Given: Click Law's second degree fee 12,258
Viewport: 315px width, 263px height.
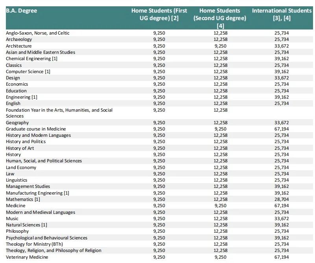Looking at the screenshot, I should pos(220,174).
